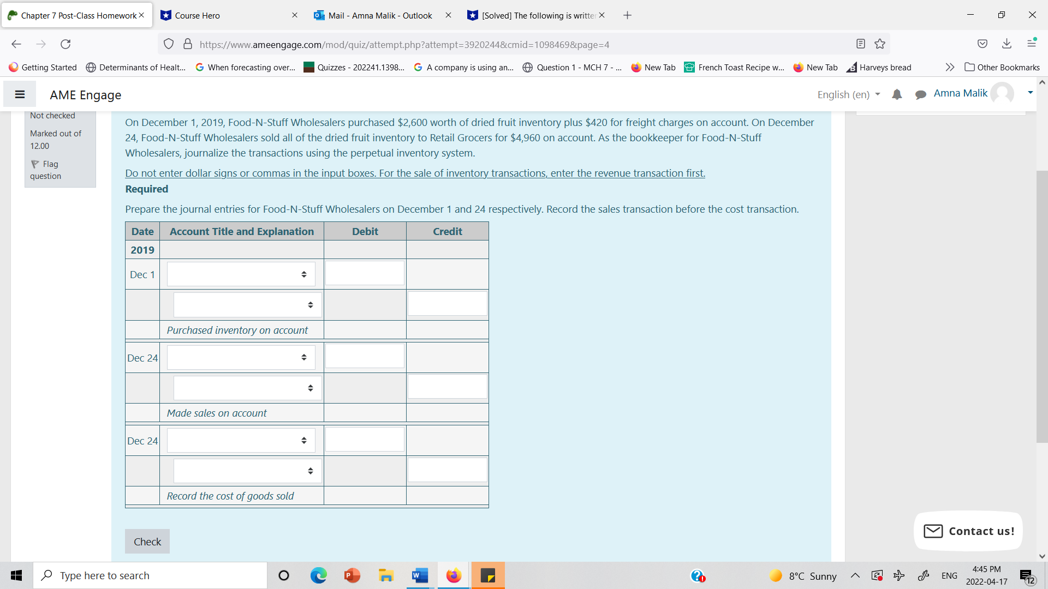This screenshot has height=589, width=1048.
Task: Click the Check button
Action: tap(147, 541)
